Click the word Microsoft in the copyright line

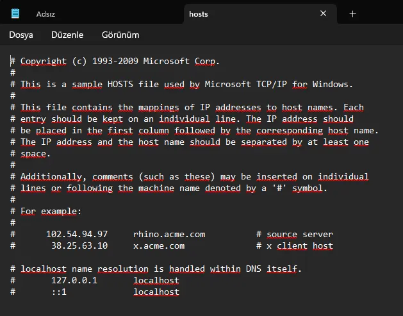[167, 61]
